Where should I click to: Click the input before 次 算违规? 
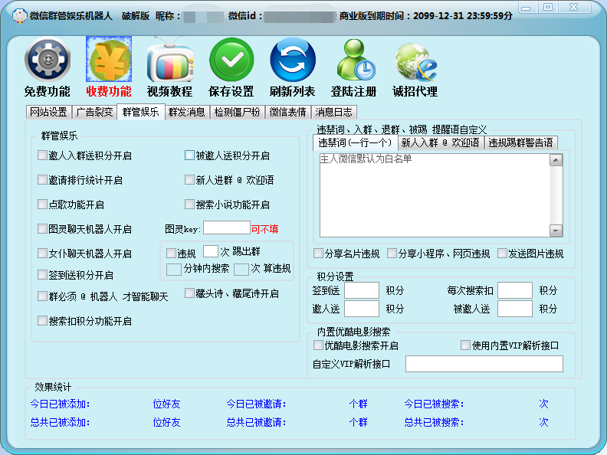(x=241, y=270)
